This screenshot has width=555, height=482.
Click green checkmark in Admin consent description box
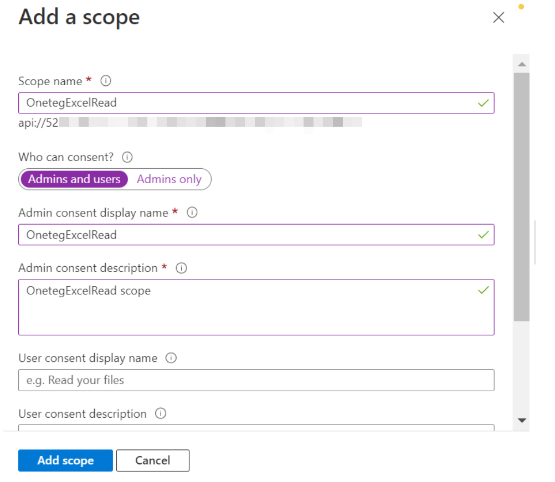click(483, 290)
